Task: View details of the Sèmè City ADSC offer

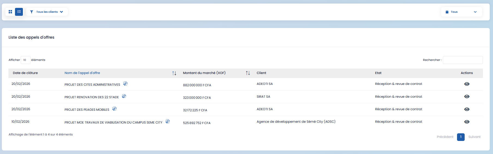Action: point(467,122)
